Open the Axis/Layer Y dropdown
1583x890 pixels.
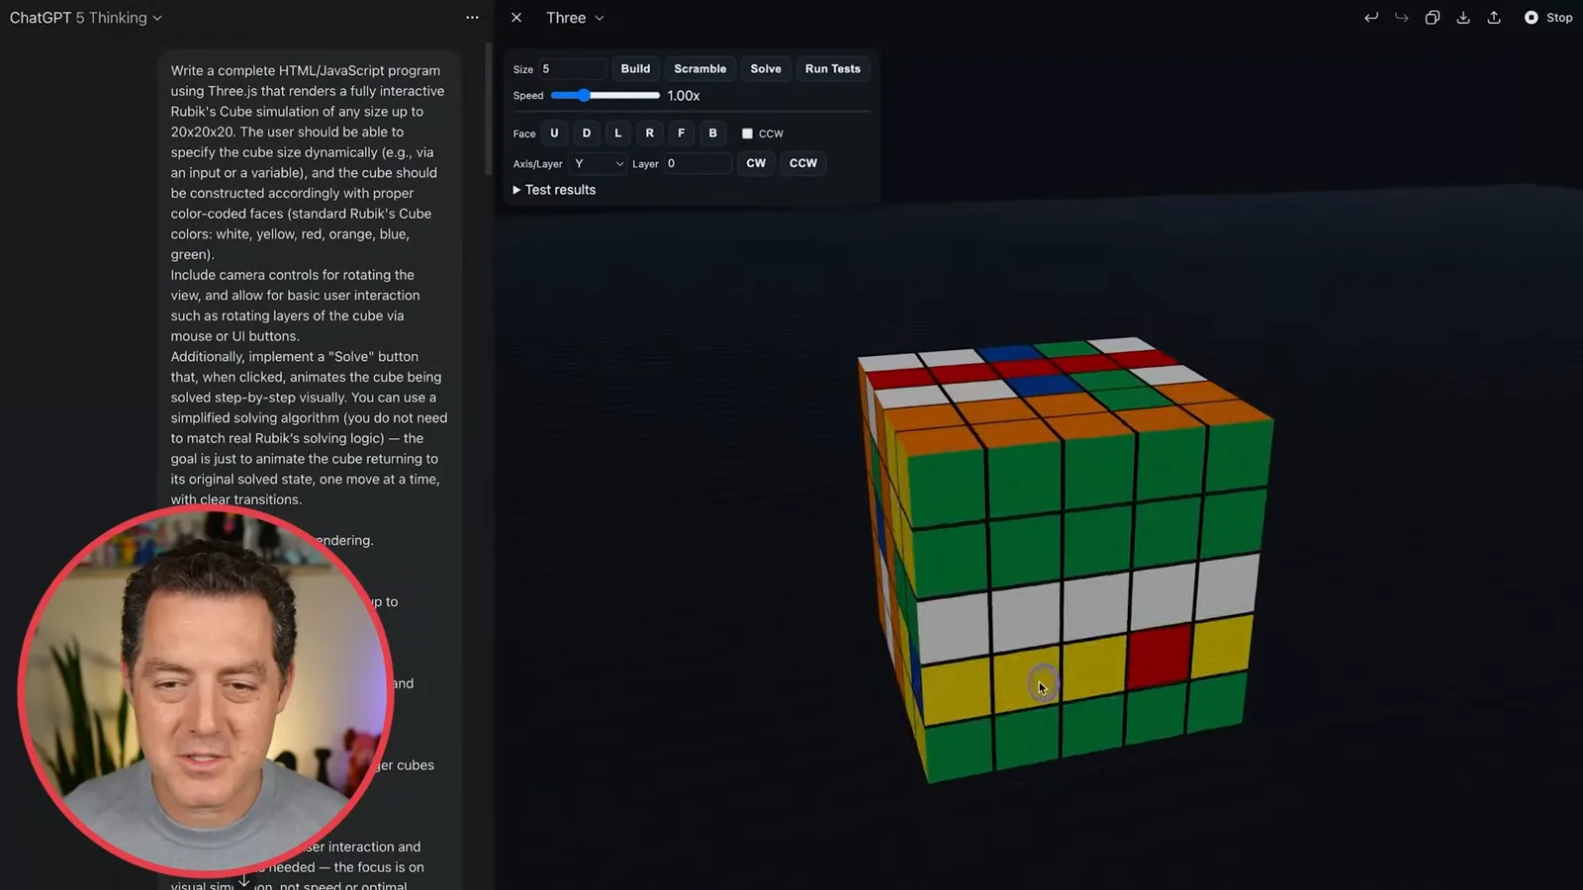click(599, 164)
